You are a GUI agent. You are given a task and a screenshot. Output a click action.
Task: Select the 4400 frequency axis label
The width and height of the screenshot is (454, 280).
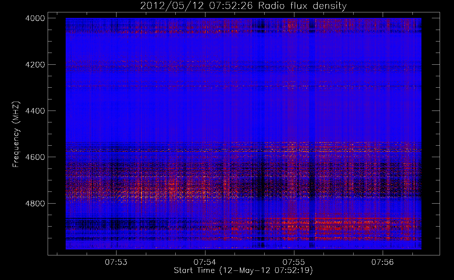[x=35, y=111]
